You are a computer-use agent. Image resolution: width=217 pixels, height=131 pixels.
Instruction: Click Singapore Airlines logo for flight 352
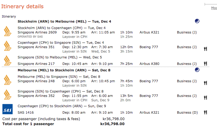coord(7,94)
